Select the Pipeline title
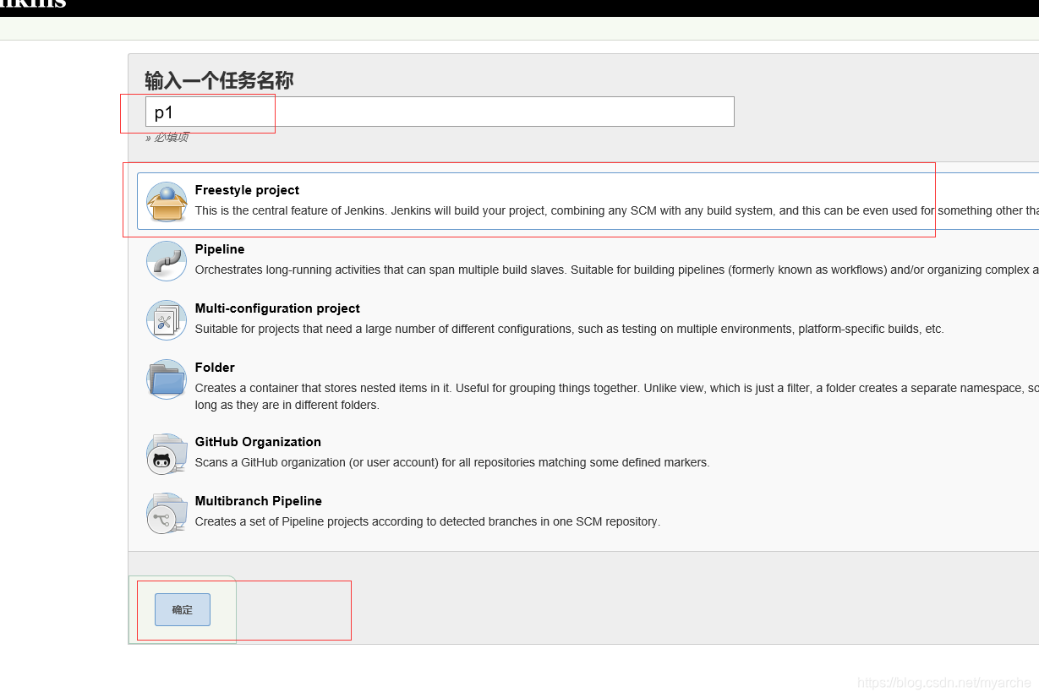 coord(220,249)
